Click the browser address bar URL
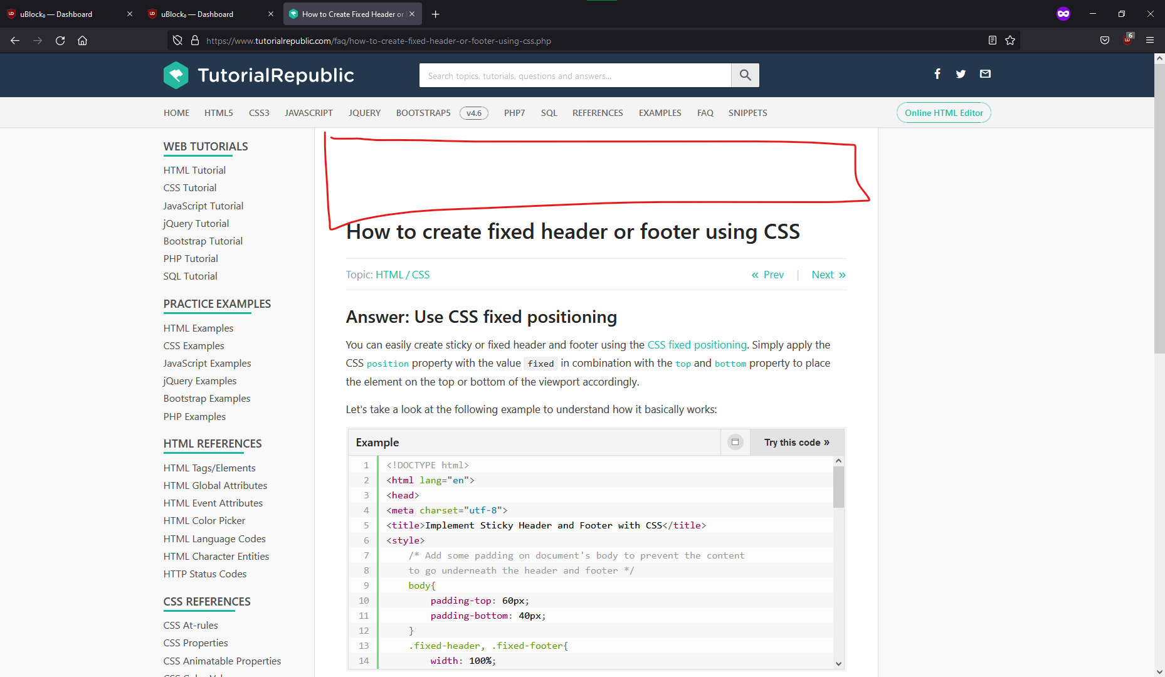1165x677 pixels. 379,41
